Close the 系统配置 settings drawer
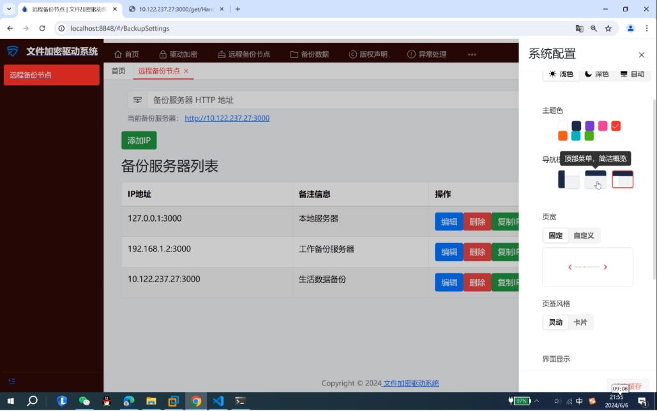657x411 pixels. tap(642, 55)
